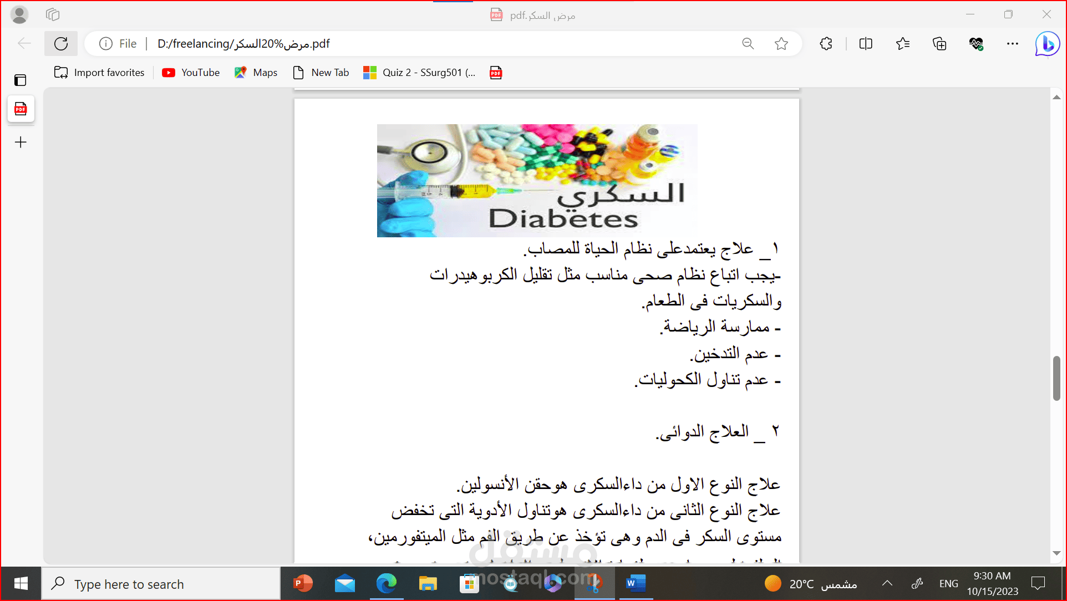
Task: Select the PDF tab in vertical tabs
Action: [21, 109]
